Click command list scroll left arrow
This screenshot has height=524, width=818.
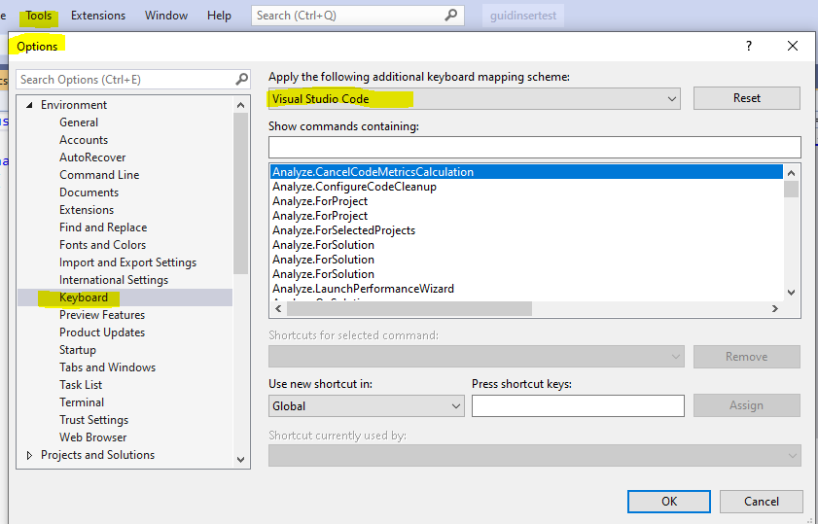pos(278,309)
